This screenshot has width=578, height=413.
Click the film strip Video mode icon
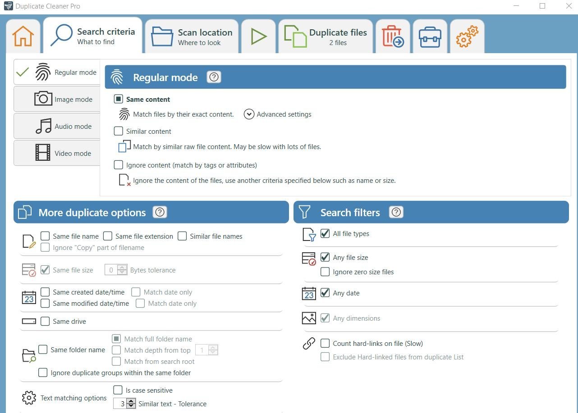pyautogui.click(x=43, y=153)
